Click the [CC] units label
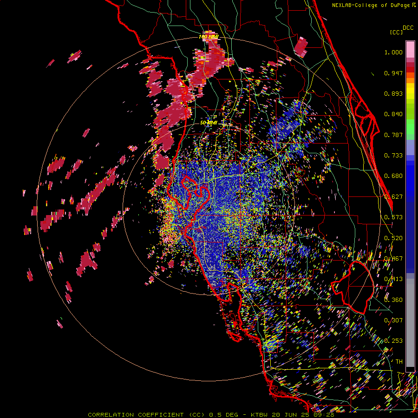Screen dimensions: 418x418 point(396,32)
